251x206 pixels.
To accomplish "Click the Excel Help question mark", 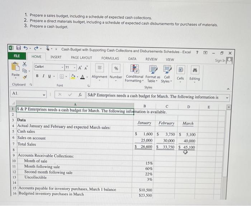I will point(197,52).
